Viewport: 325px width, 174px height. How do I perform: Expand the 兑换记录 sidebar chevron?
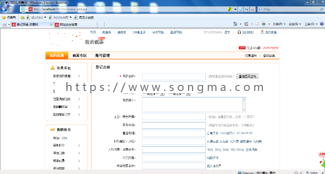[x=79, y=161]
